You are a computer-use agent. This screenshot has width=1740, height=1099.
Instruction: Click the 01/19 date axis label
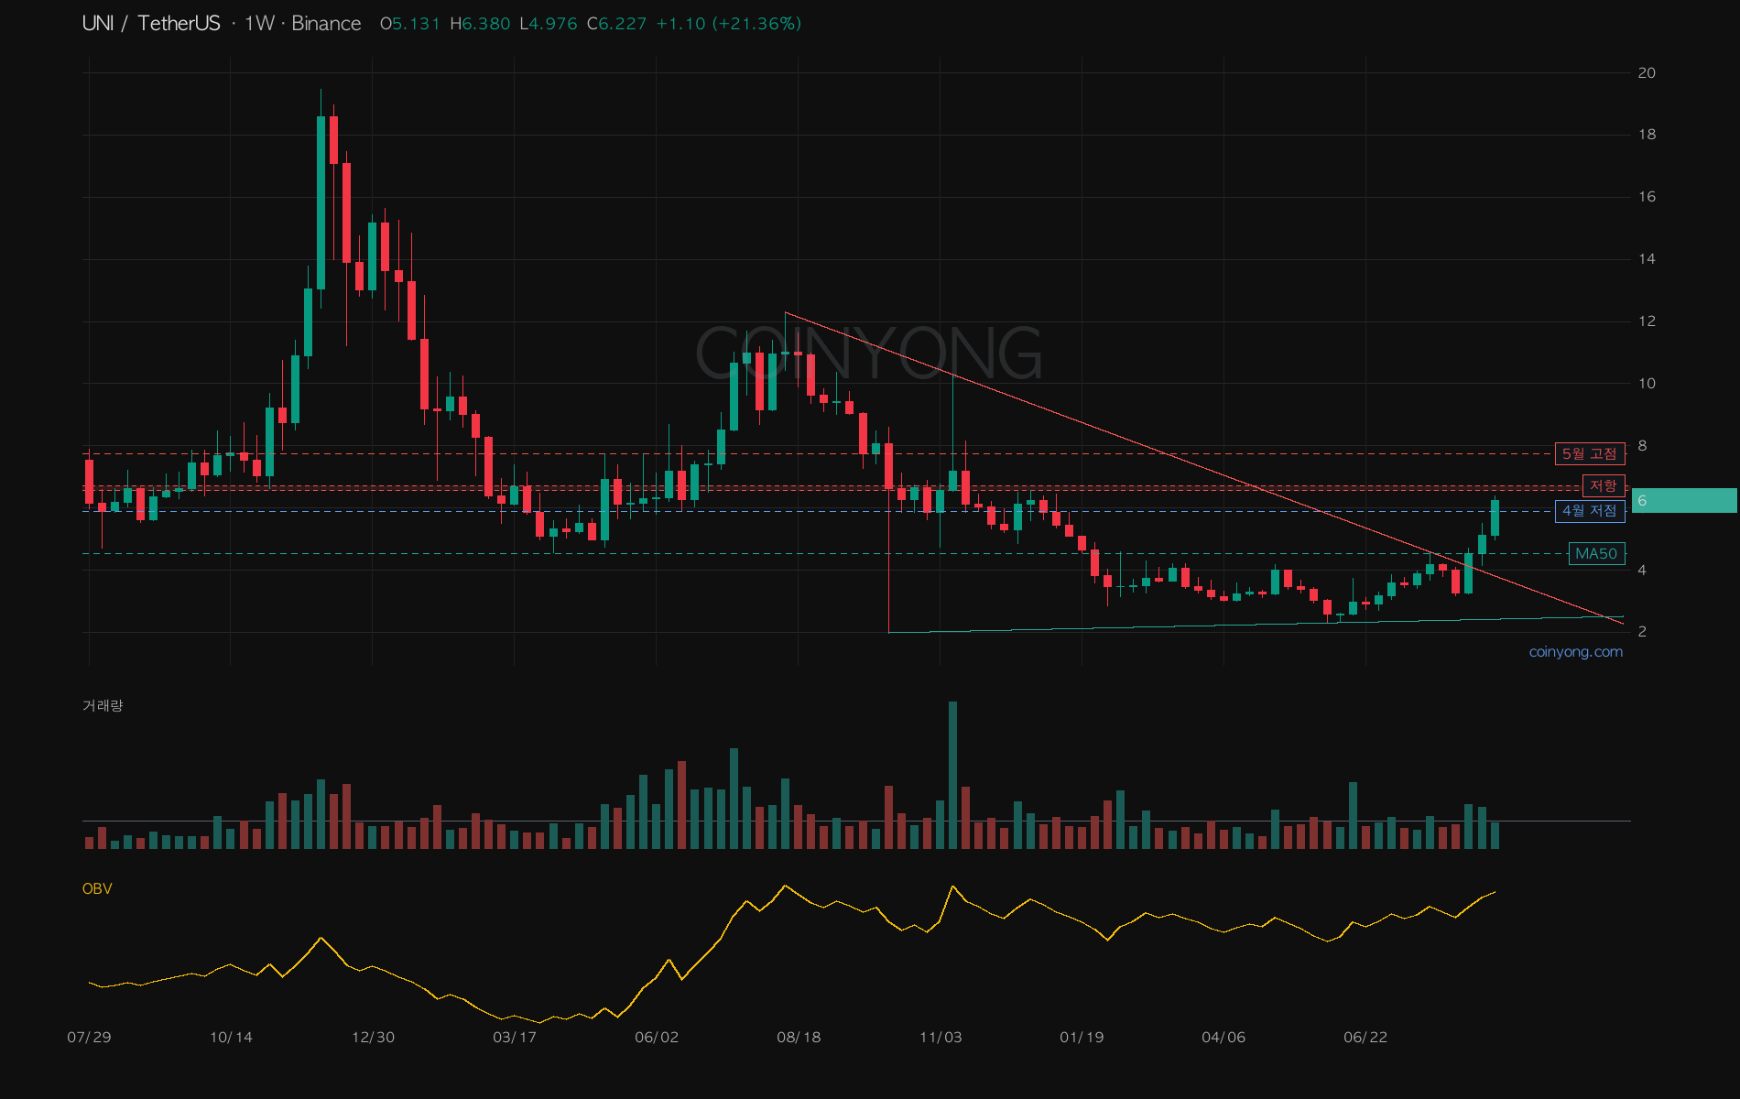(x=1082, y=1037)
